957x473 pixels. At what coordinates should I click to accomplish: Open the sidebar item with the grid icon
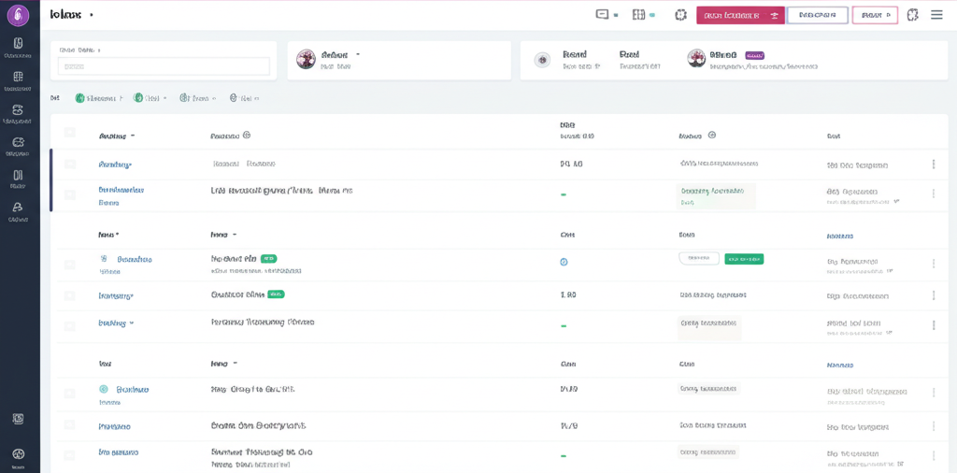tap(18, 80)
